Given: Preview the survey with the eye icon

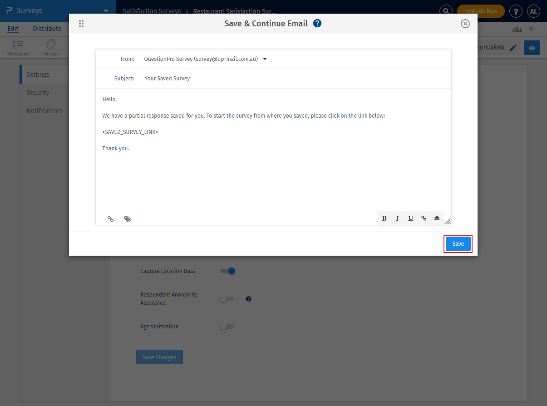Looking at the screenshot, I should point(532,47).
